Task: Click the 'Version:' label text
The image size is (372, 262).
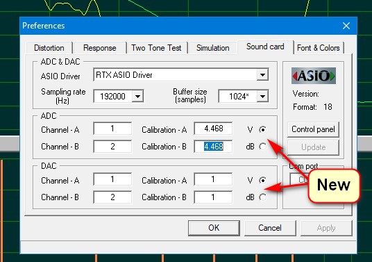Action: point(306,94)
